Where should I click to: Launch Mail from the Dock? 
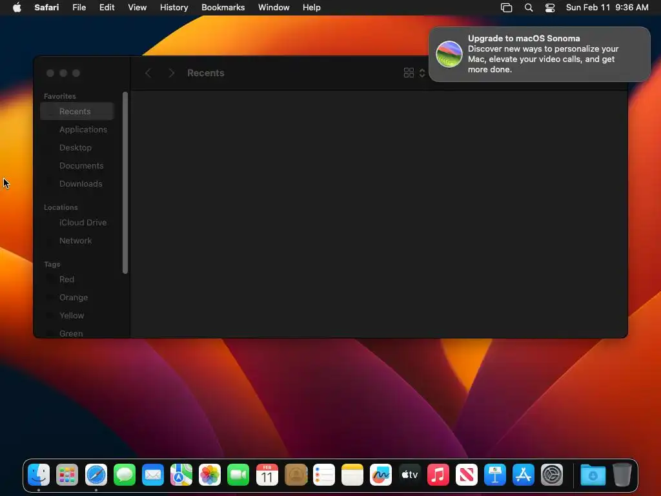pyautogui.click(x=152, y=475)
